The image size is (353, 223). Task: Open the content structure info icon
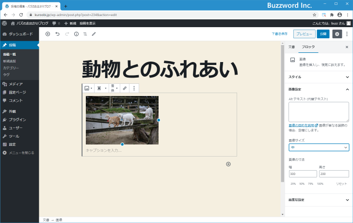click(x=76, y=34)
